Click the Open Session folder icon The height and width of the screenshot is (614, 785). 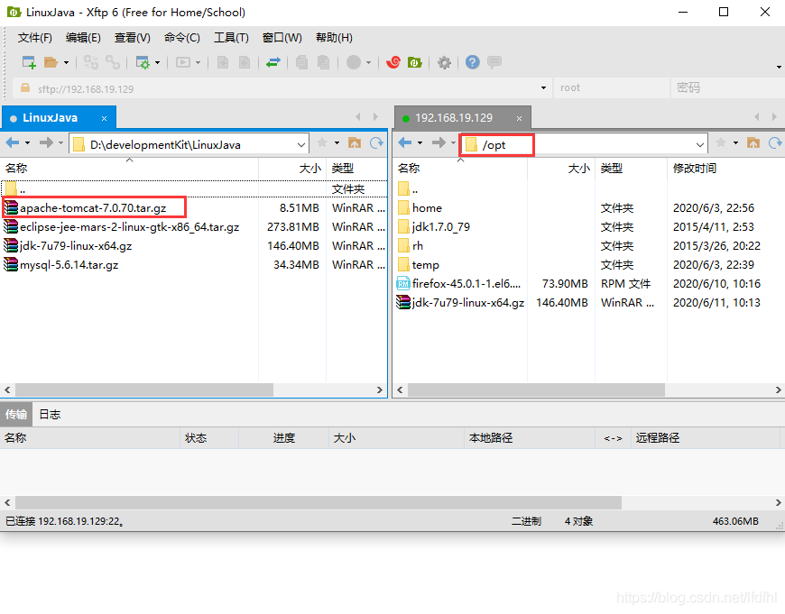[51, 62]
